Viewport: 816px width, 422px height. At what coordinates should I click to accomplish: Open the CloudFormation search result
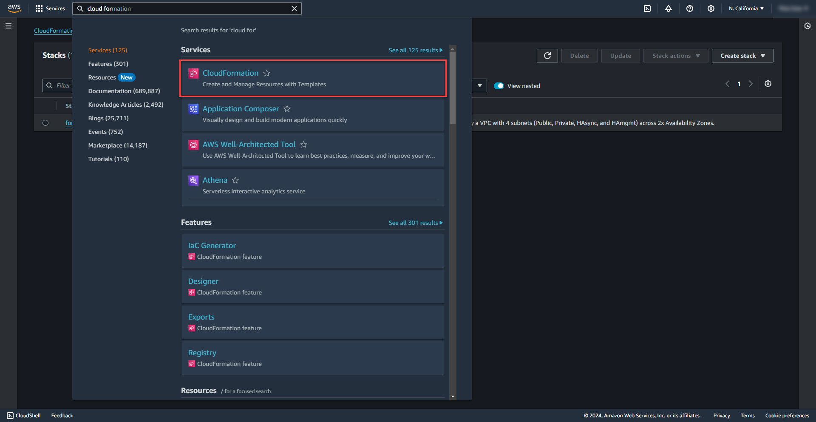(x=230, y=73)
